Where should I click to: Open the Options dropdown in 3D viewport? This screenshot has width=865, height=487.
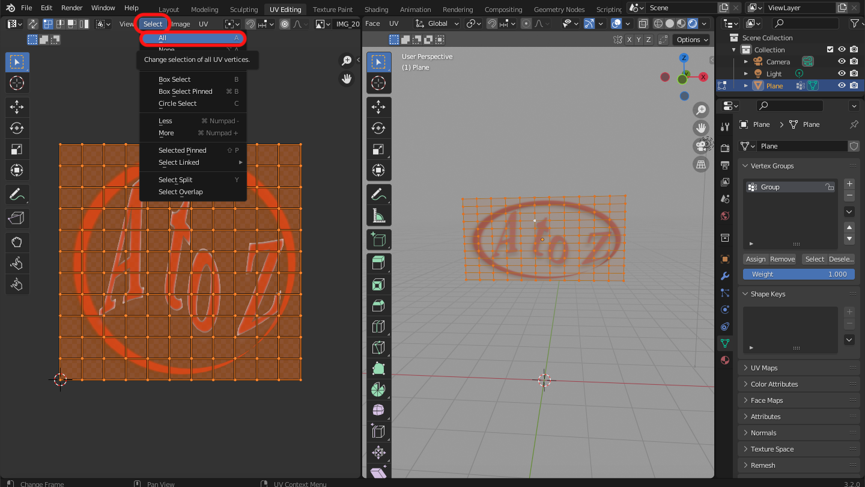pyautogui.click(x=692, y=40)
